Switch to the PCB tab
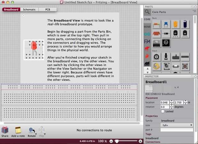Screen dimensions: 198x144 click(x=48, y=10)
